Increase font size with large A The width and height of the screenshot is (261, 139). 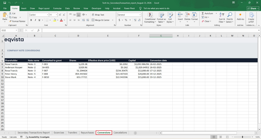[60, 15]
